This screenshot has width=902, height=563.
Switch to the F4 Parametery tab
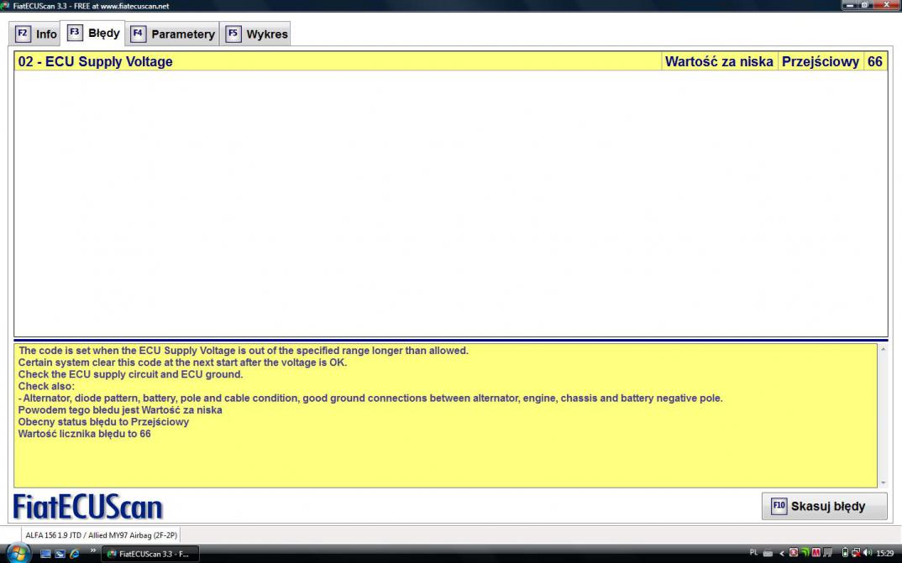click(x=172, y=34)
